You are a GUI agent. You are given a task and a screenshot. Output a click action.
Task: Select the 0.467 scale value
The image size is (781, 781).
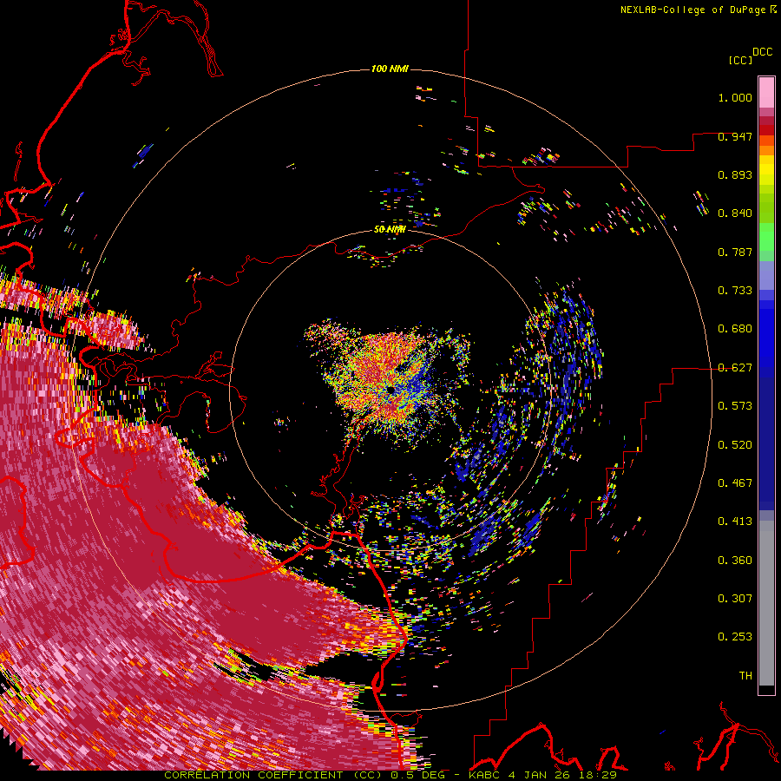pyautogui.click(x=735, y=483)
